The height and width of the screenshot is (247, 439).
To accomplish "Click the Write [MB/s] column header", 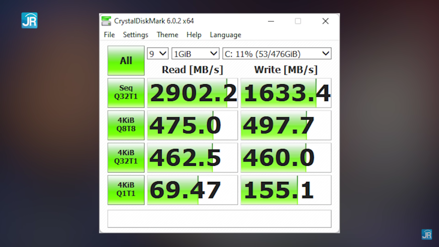I will click(x=286, y=70).
